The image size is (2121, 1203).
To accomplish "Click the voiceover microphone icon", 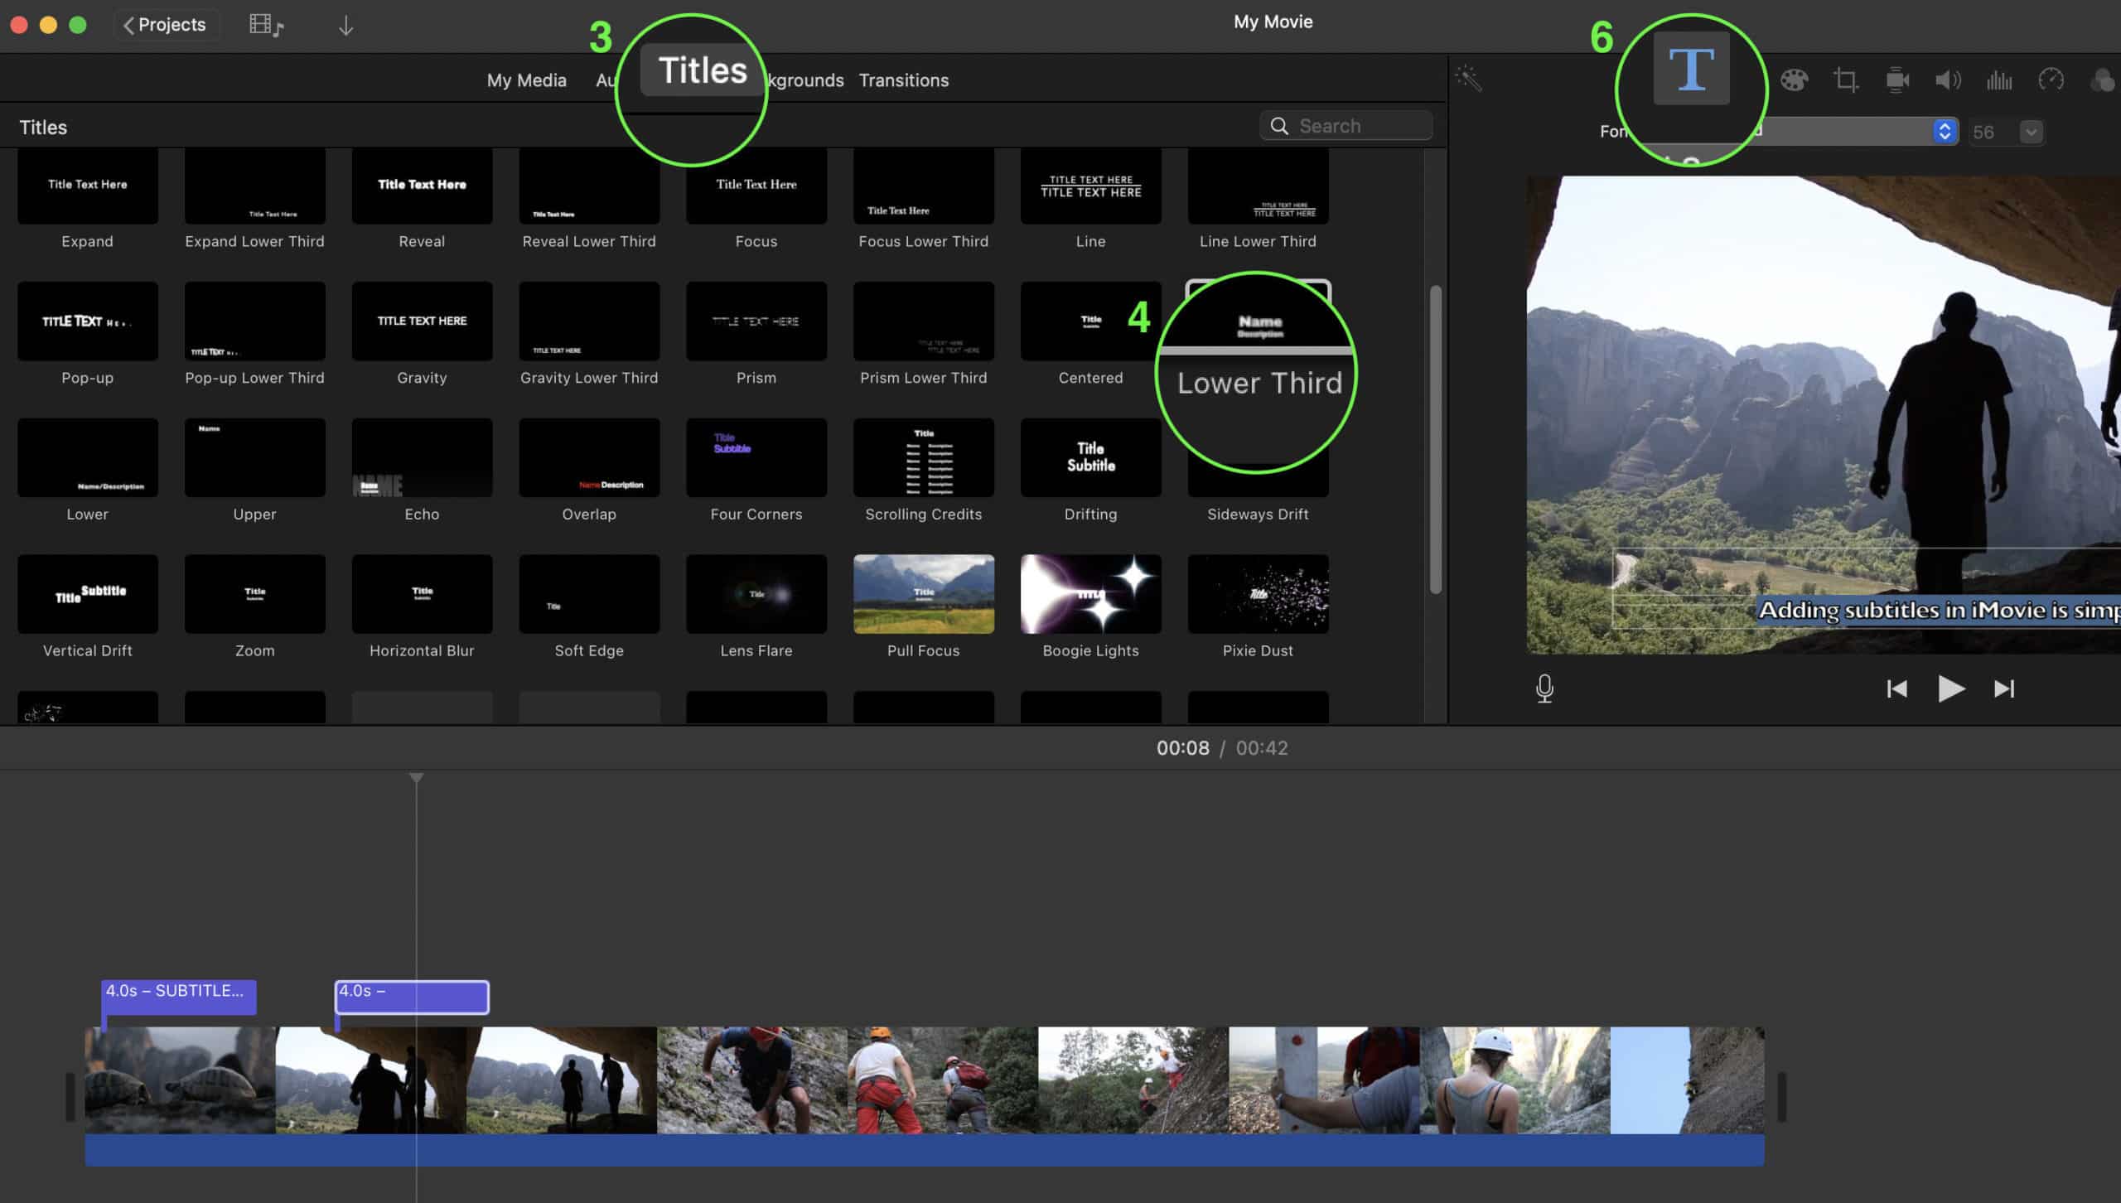I will (1544, 688).
